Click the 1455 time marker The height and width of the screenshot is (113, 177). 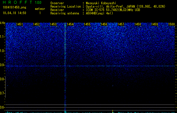[87, 24]
